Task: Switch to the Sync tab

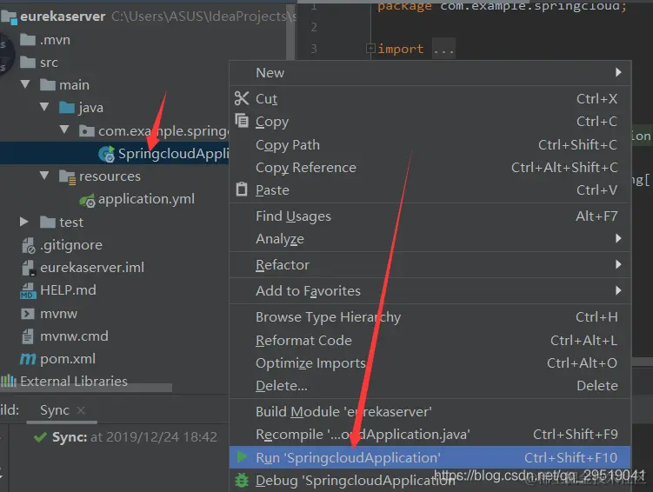Action: coord(55,410)
